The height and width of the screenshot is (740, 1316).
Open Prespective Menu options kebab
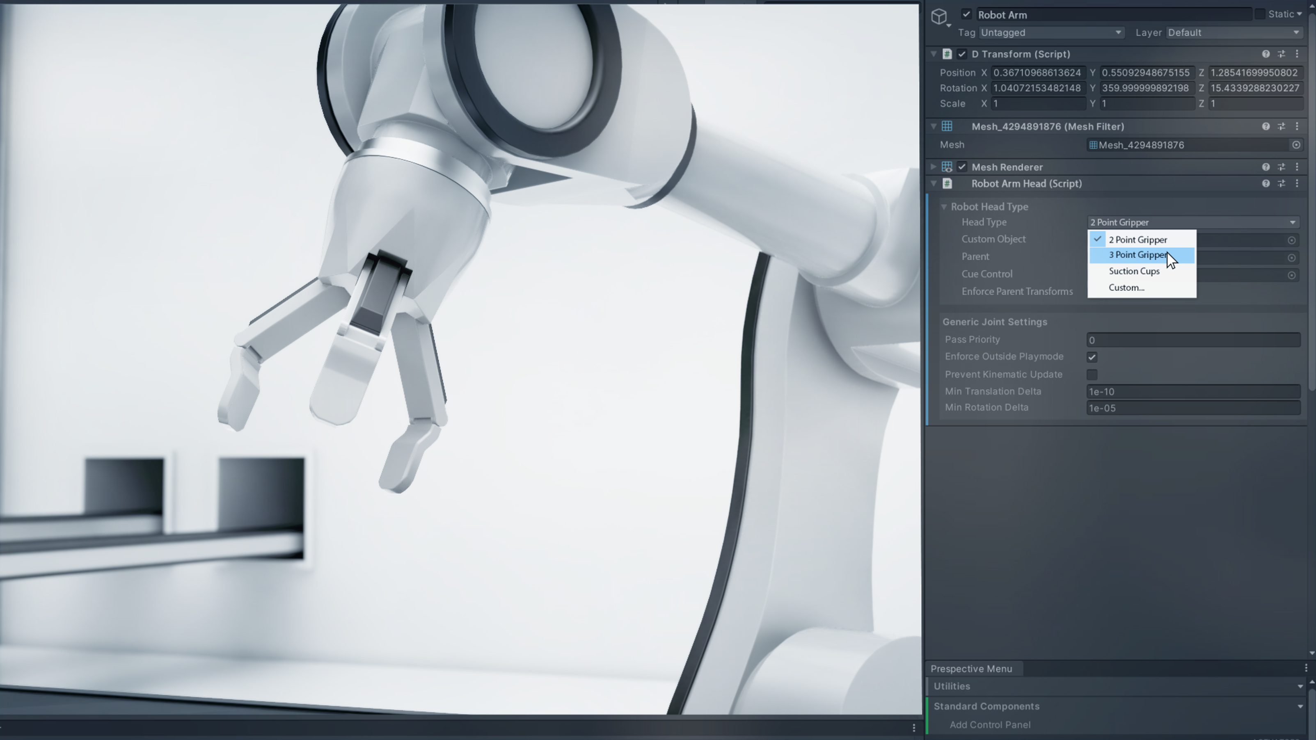[x=1306, y=669]
